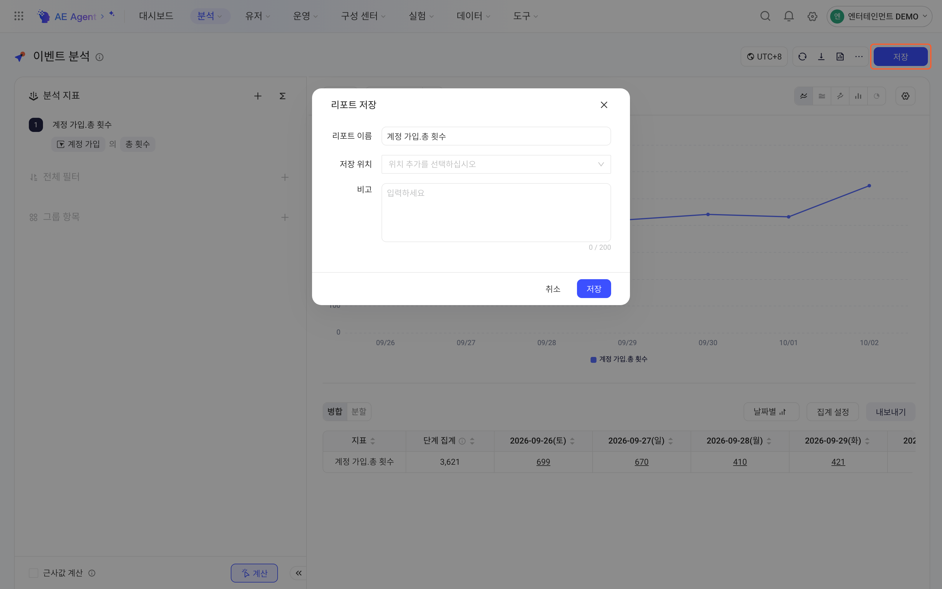Click the 계산 calculate button
942x589 pixels.
point(254,573)
